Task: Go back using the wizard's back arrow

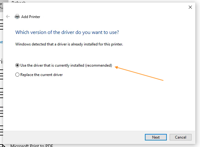Action: (8, 17)
